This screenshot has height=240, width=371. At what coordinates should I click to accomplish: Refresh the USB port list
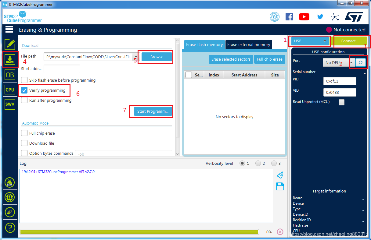(x=361, y=62)
